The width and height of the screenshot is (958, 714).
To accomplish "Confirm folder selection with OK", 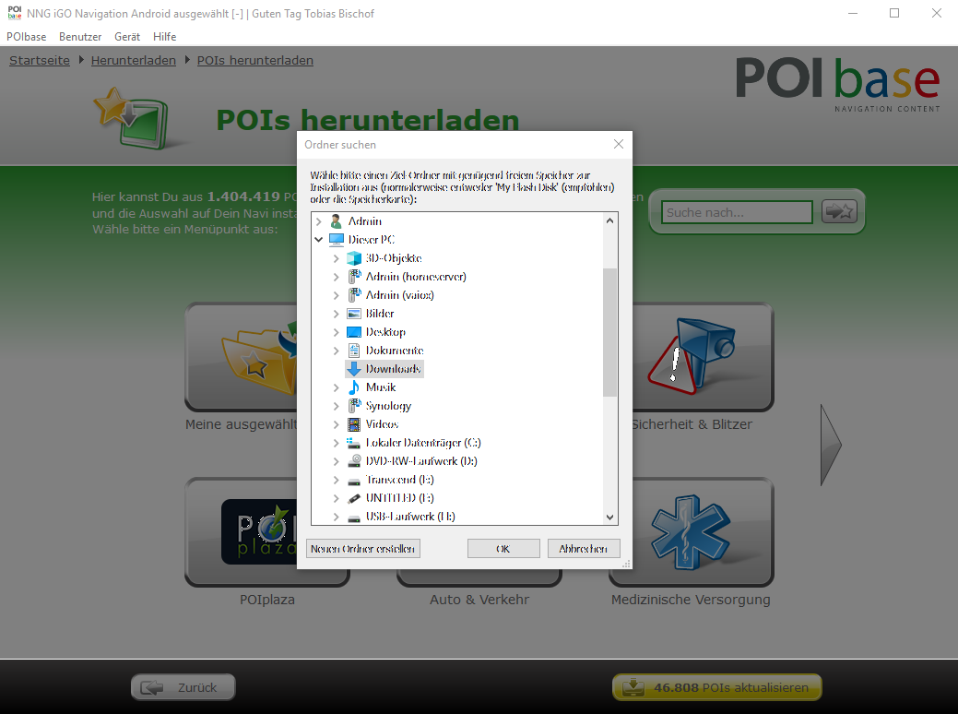I will click(503, 549).
